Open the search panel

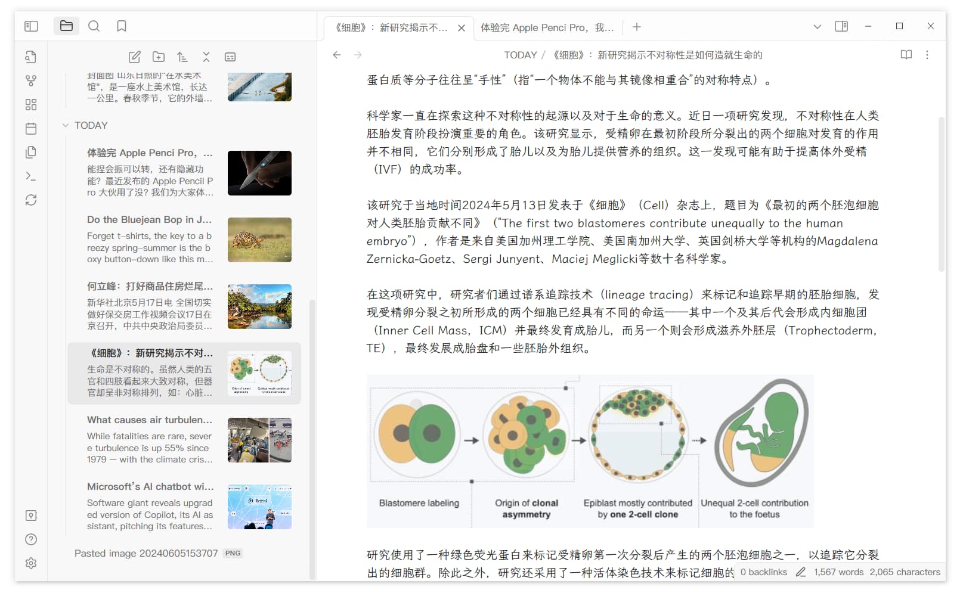coord(94,26)
